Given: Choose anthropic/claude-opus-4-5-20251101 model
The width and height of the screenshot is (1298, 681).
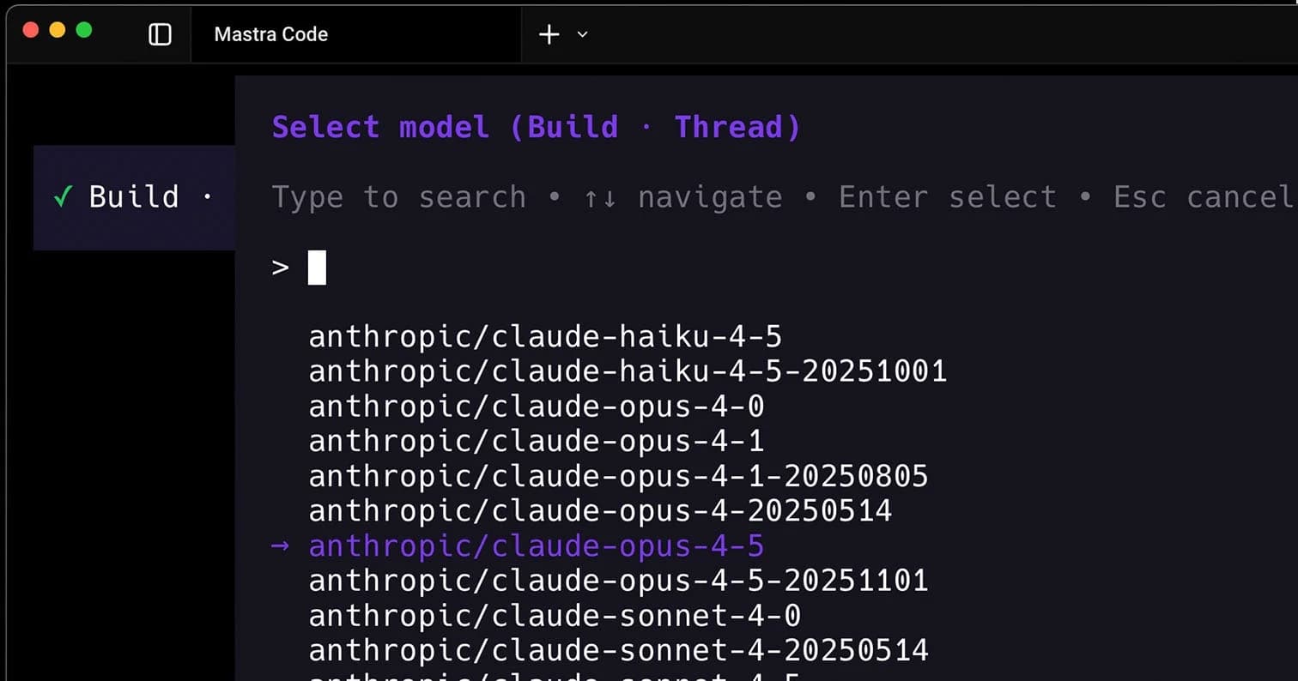Looking at the screenshot, I should coord(617,580).
